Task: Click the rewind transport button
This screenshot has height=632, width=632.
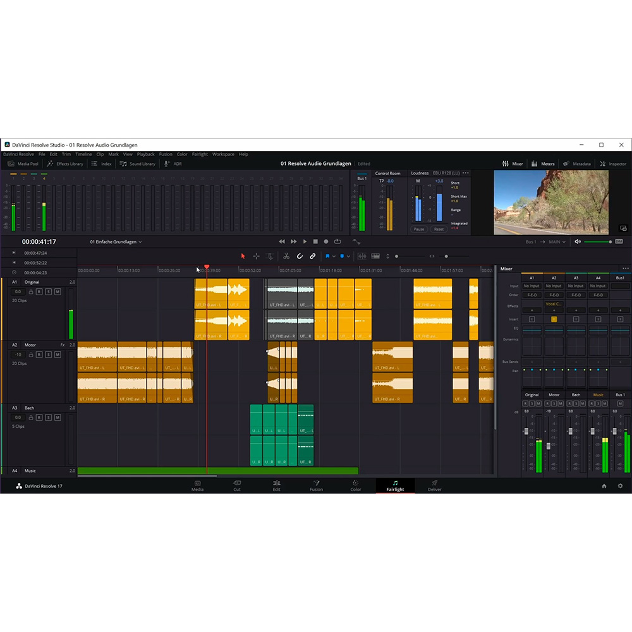Action: pyautogui.click(x=282, y=241)
